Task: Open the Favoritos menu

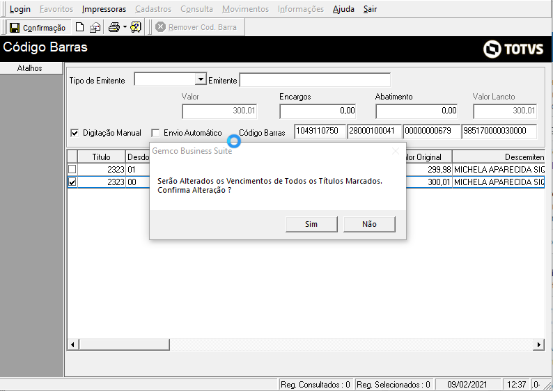Action: tap(56, 9)
